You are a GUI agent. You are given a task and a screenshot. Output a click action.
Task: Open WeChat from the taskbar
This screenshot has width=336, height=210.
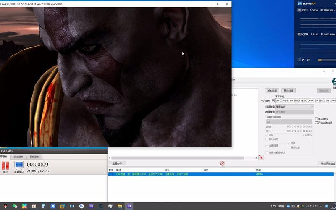tap(15, 206)
